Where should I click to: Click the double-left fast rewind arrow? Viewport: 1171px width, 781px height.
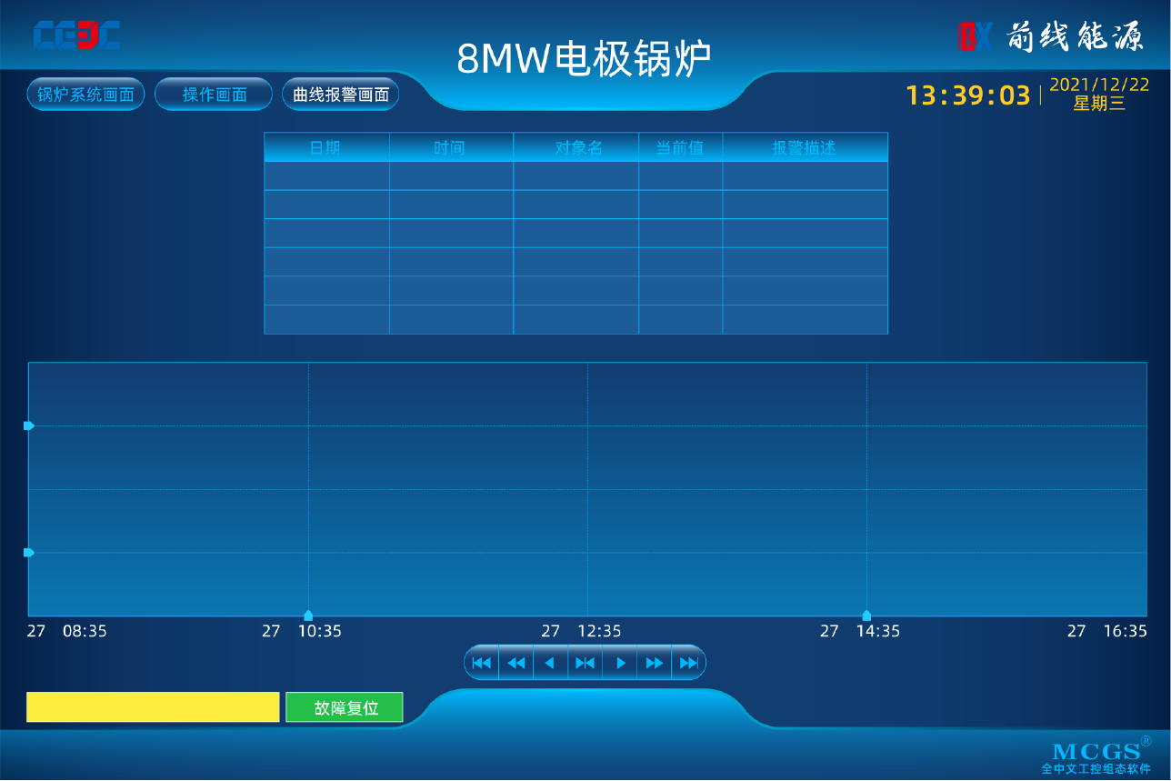[516, 663]
